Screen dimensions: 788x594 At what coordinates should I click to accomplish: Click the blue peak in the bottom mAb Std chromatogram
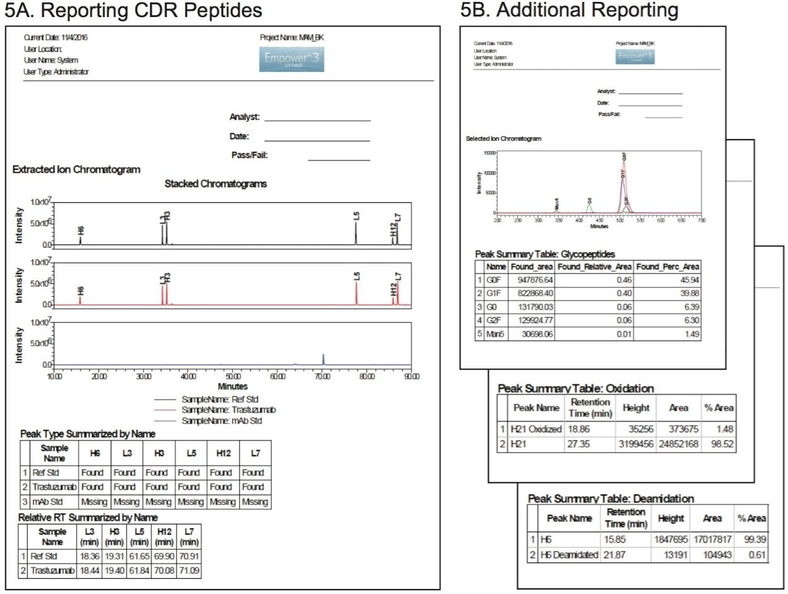point(323,359)
